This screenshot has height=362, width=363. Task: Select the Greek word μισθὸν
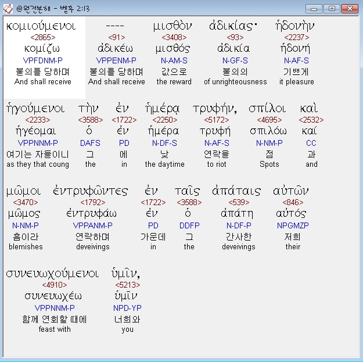(172, 26)
